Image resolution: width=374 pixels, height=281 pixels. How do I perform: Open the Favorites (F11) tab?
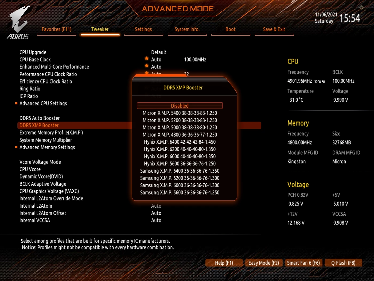point(57,29)
